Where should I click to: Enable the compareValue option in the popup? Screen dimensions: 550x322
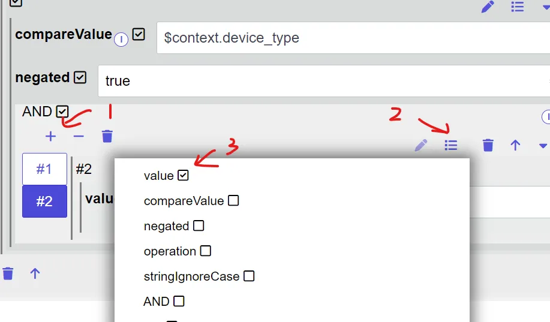pyautogui.click(x=233, y=201)
